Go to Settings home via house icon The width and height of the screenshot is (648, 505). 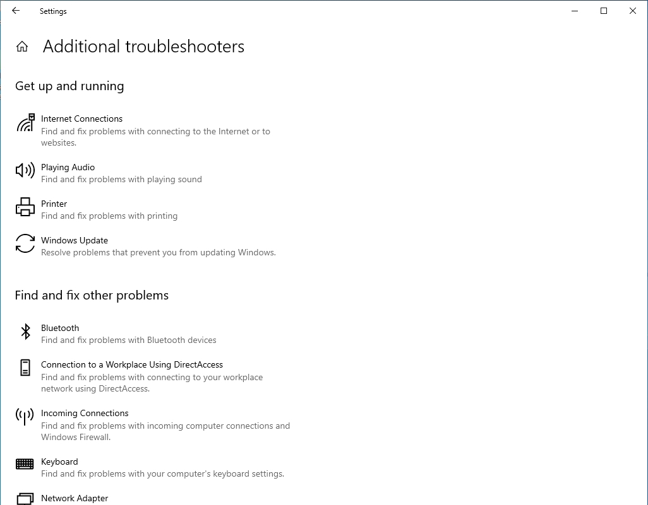point(22,47)
